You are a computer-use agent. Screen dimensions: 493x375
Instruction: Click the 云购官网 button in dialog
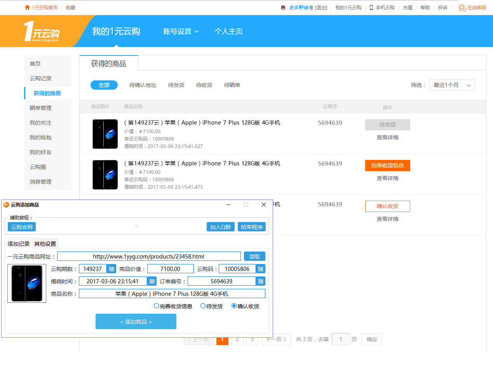click(x=22, y=227)
